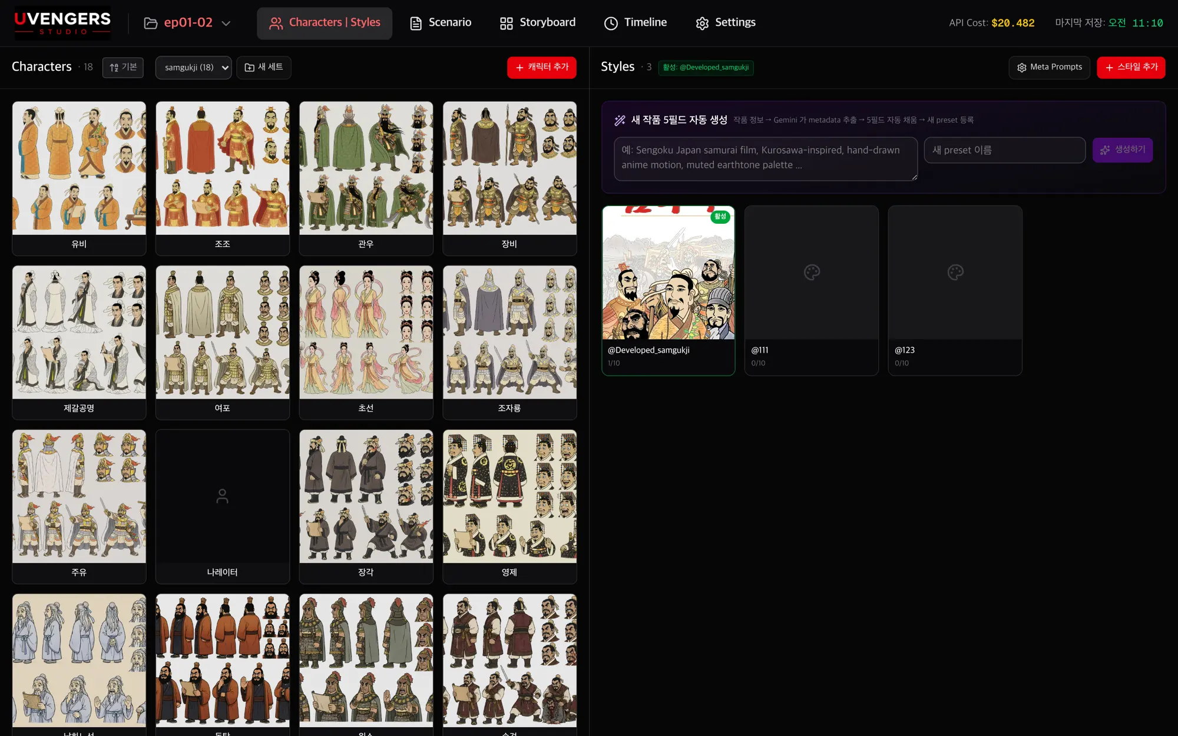Click the project folder icon
Image resolution: width=1178 pixels, height=736 pixels.
(x=151, y=23)
